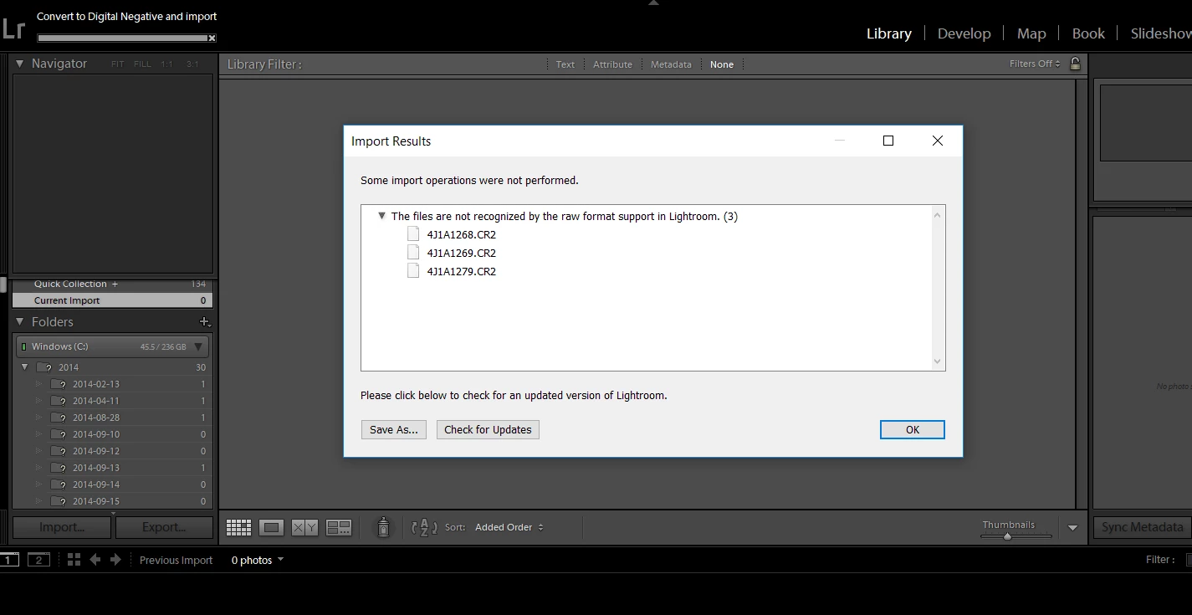Viewport: 1192px width, 615px height.
Task: Click the 4J1A1269.CR2 file icon
Action: coord(413,253)
